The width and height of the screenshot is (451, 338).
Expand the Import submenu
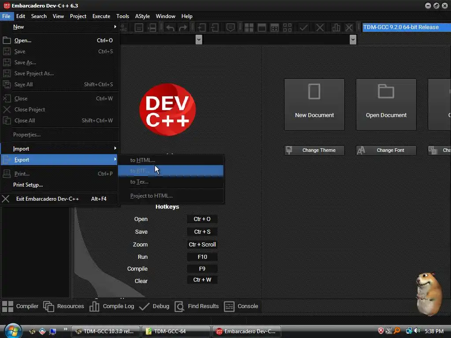[x=59, y=149]
